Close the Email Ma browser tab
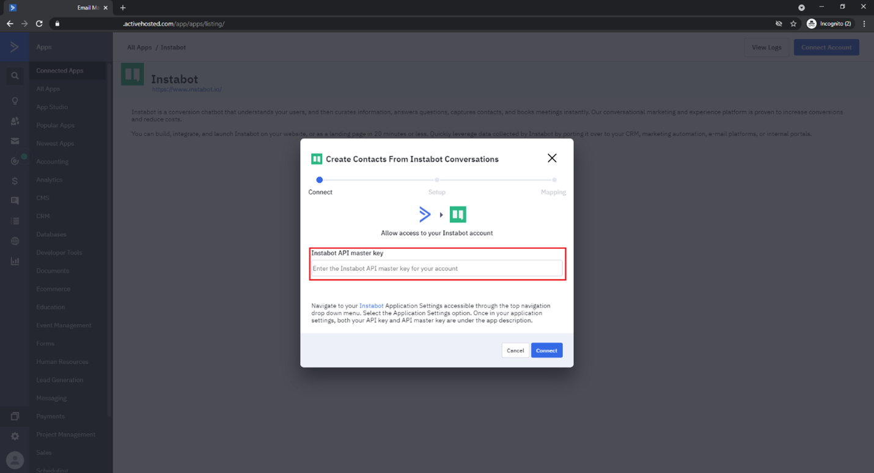This screenshot has width=874, height=473. [x=106, y=8]
